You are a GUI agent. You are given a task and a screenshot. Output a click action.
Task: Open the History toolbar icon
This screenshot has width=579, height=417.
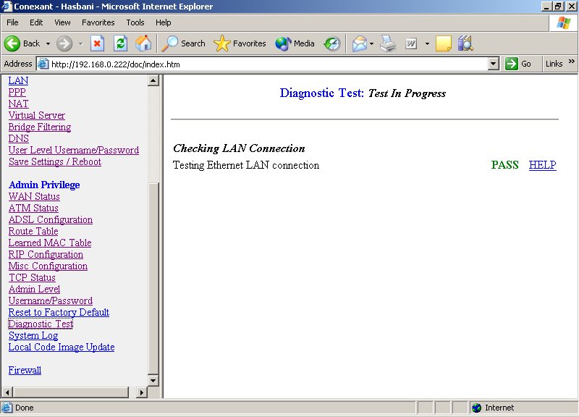click(x=331, y=43)
